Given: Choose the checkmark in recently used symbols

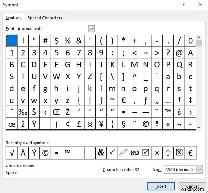Looking at the screenshot, I should pos(112,153).
